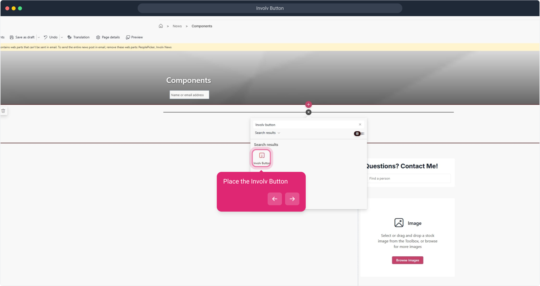The image size is (540, 286).
Task: Click the 'Questions? Contact Me!' heading
Action: [402, 166]
